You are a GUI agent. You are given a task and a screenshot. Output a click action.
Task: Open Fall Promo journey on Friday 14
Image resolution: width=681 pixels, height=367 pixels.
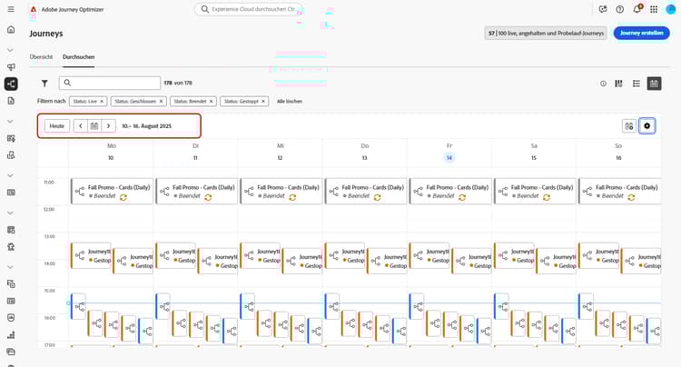click(450, 191)
